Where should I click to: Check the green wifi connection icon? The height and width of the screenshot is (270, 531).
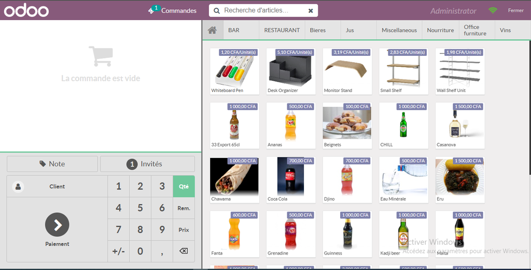tap(493, 10)
